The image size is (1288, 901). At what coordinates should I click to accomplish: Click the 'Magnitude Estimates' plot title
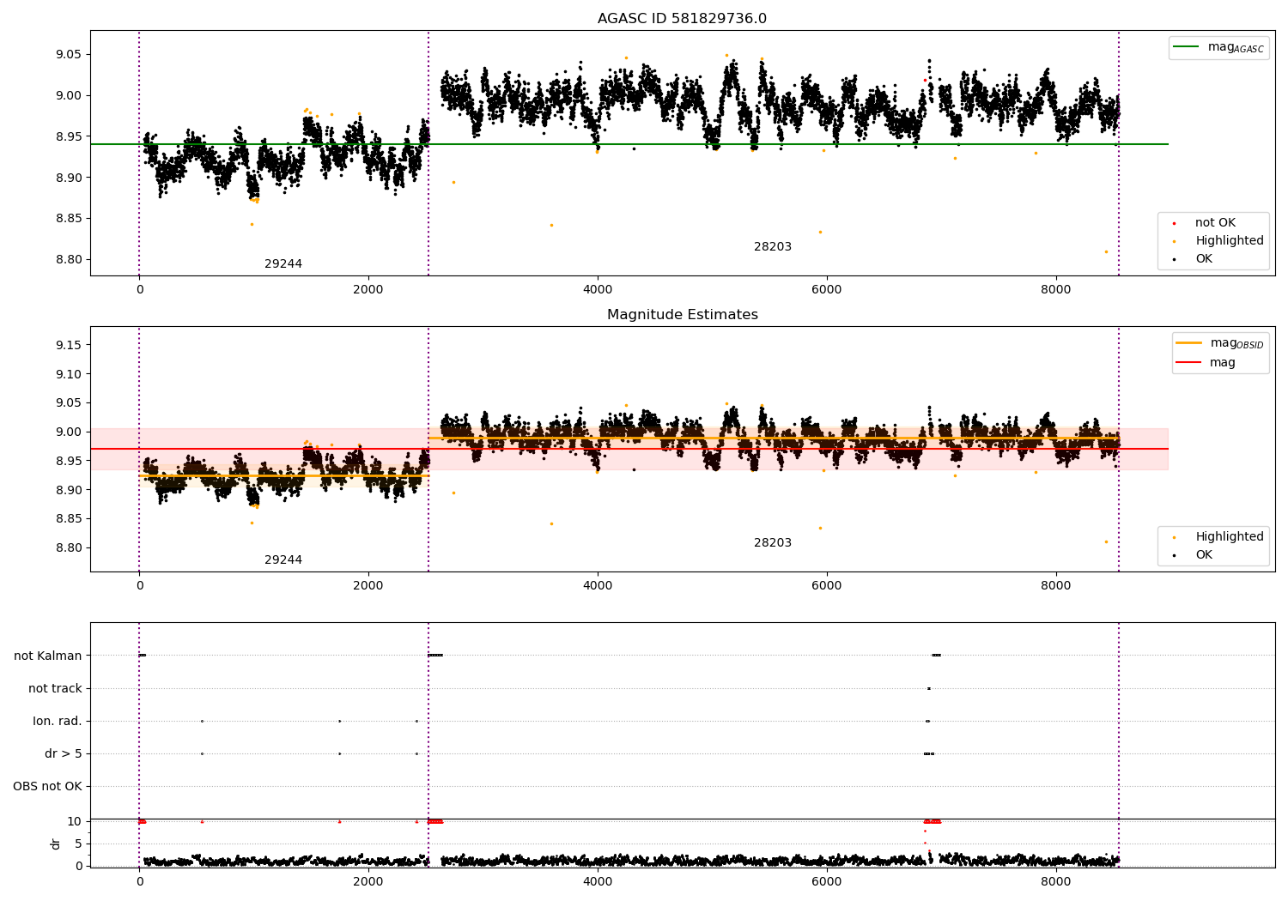(x=682, y=315)
